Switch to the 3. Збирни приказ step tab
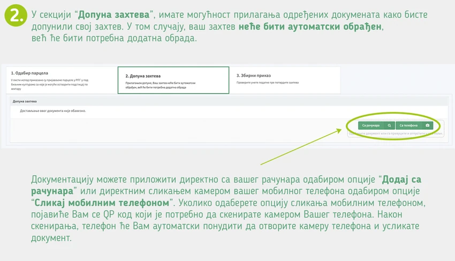455x261 pixels. tap(284, 80)
